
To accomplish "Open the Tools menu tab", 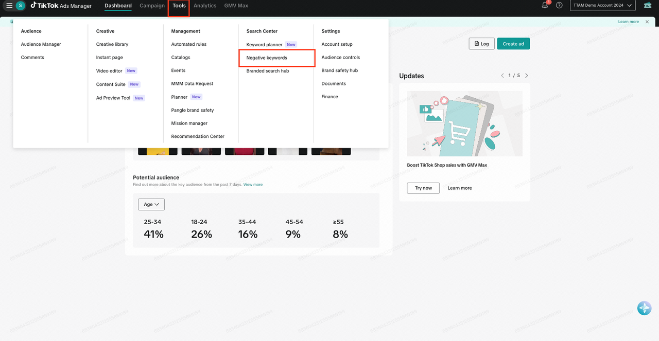I will 179,6.
